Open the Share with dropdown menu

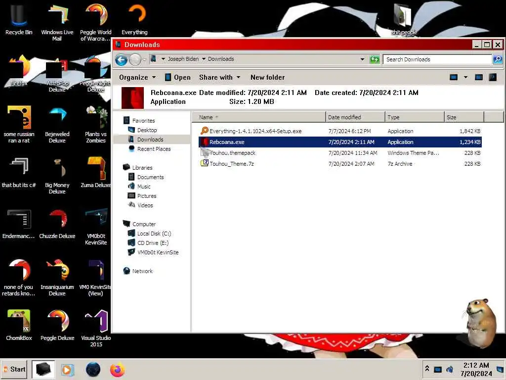click(x=220, y=78)
